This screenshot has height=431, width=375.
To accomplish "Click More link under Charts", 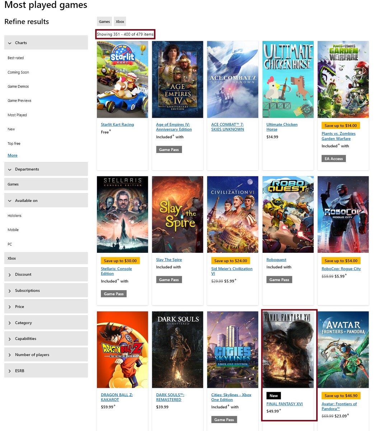I will point(13,155).
